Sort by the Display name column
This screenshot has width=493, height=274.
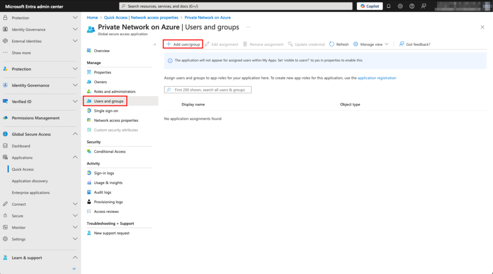pyautogui.click(x=193, y=104)
